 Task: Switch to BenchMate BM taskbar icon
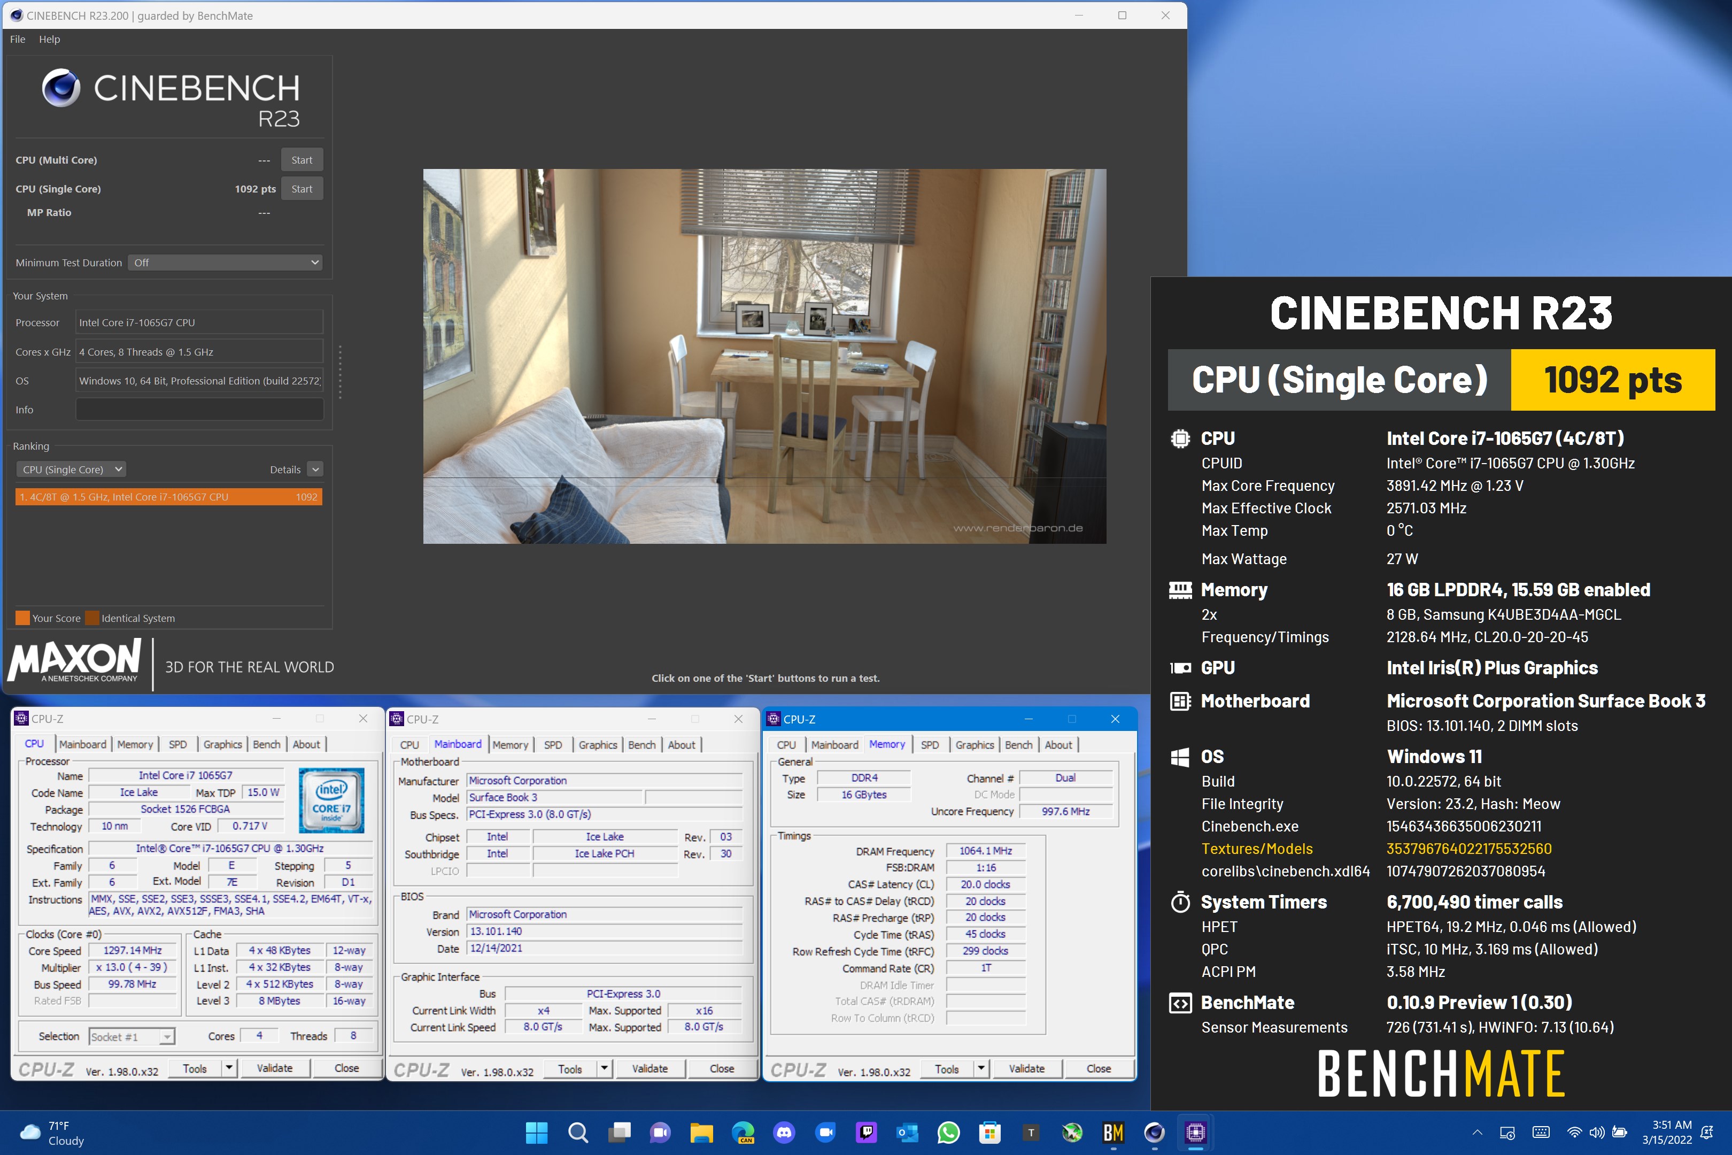pos(1114,1132)
